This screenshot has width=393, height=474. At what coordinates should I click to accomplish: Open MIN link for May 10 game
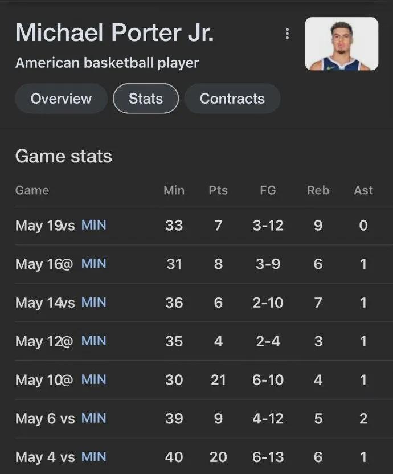pos(94,379)
